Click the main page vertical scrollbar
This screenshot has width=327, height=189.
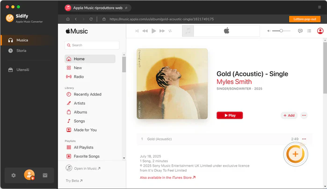(325, 68)
